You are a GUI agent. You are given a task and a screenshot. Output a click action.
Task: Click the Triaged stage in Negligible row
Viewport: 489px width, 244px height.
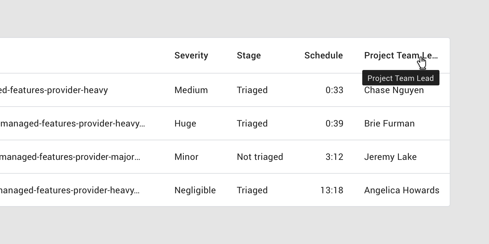click(252, 190)
